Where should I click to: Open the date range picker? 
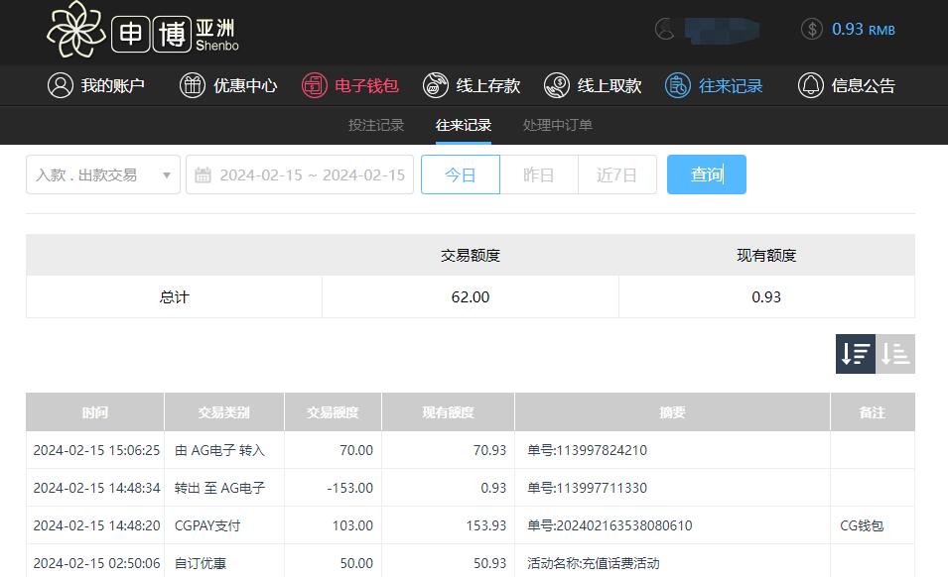tap(300, 174)
